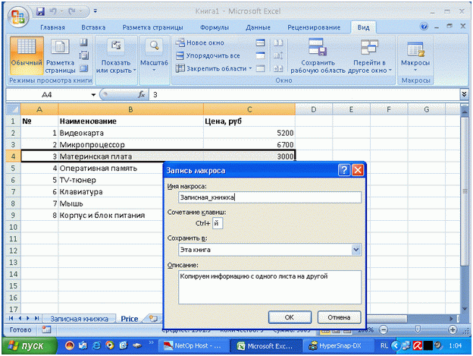This screenshot has width=473, height=356.
Task: Select cell containing Микропроцессор
Action: [130, 145]
